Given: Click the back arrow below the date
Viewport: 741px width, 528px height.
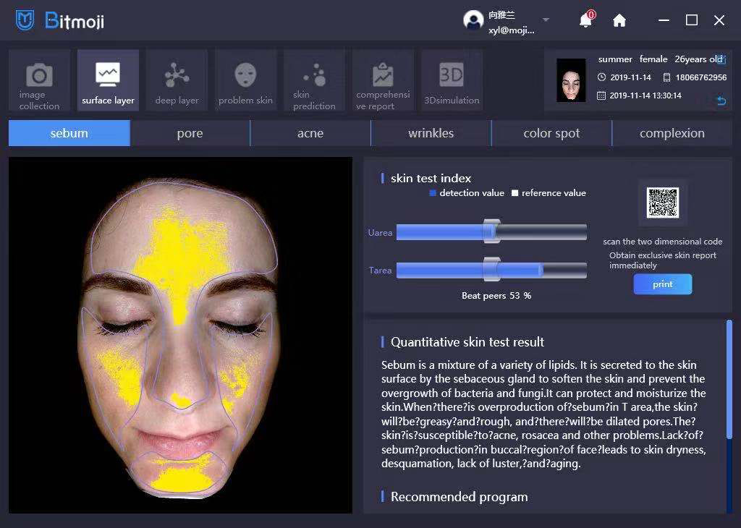Looking at the screenshot, I should (x=721, y=101).
